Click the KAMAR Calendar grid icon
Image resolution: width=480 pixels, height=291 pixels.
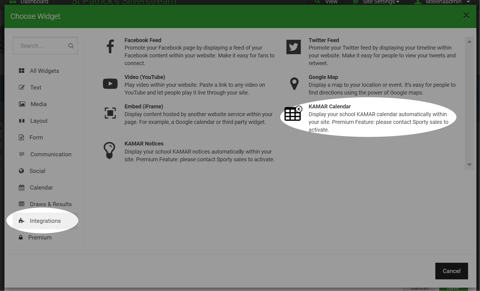click(293, 113)
